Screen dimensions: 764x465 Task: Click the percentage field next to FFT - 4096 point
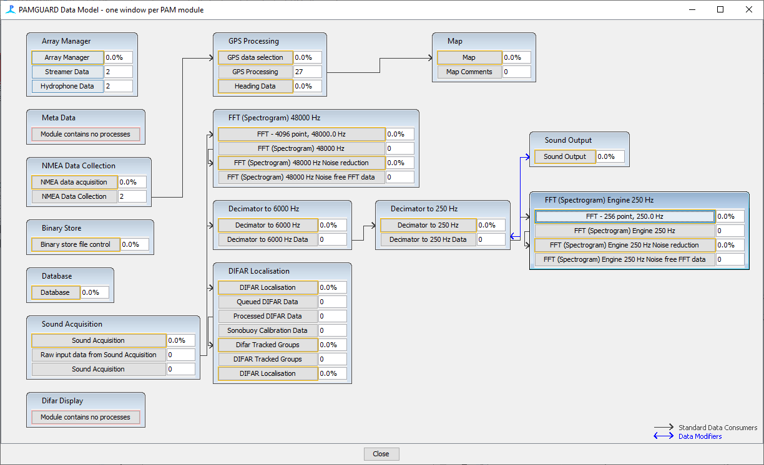pyautogui.click(x=400, y=134)
